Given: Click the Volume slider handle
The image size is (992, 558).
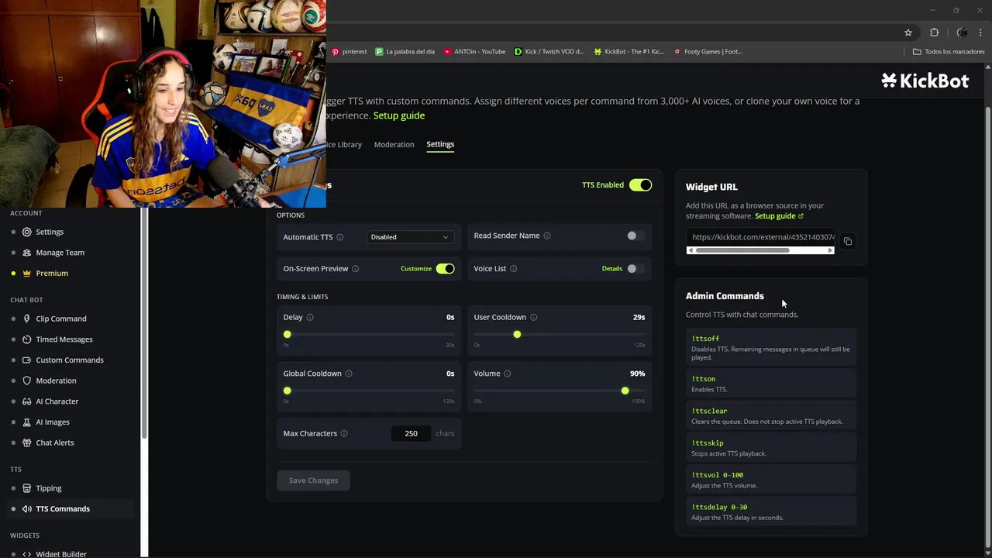Looking at the screenshot, I should point(625,391).
